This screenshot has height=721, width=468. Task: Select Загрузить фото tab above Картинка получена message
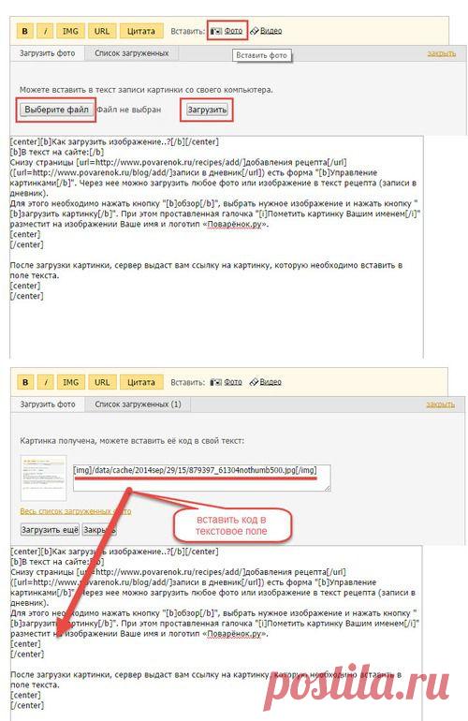click(x=48, y=405)
